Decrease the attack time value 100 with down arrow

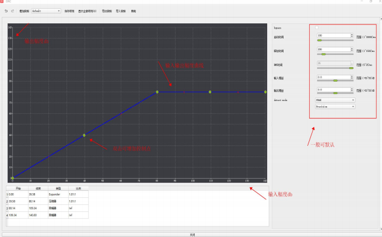[352, 37]
